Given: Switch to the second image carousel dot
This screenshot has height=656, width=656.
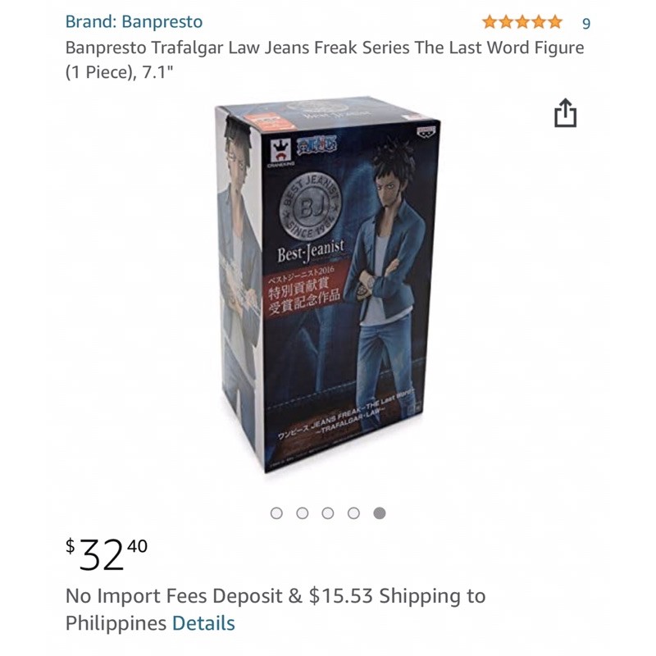Looking at the screenshot, I should (x=302, y=513).
